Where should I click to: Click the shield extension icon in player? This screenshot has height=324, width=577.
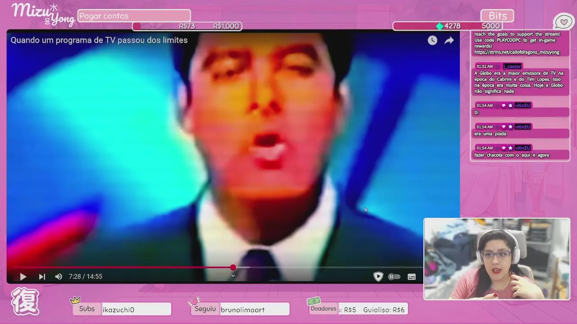(378, 277)
